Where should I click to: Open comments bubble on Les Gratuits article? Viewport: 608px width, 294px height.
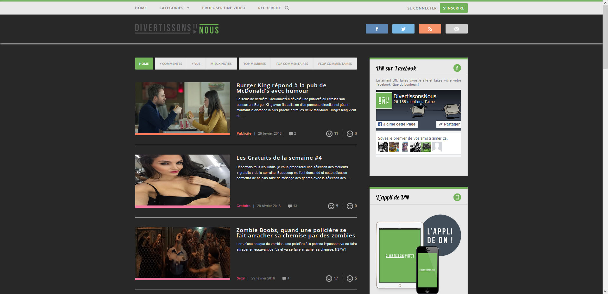(x=290, y=206)
